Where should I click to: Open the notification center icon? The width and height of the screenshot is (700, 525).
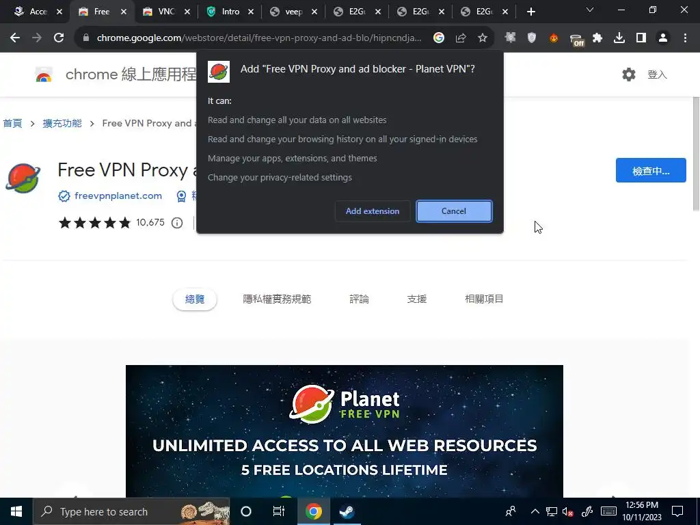[677, 511]
